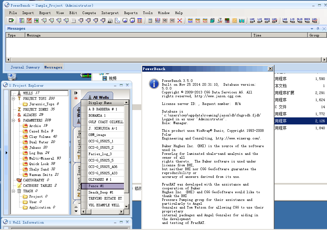Image resolution: width=327 pixels, height=230 pixels.
Task: Select the Pence #1 well row
Action: (x=102, y=186)
